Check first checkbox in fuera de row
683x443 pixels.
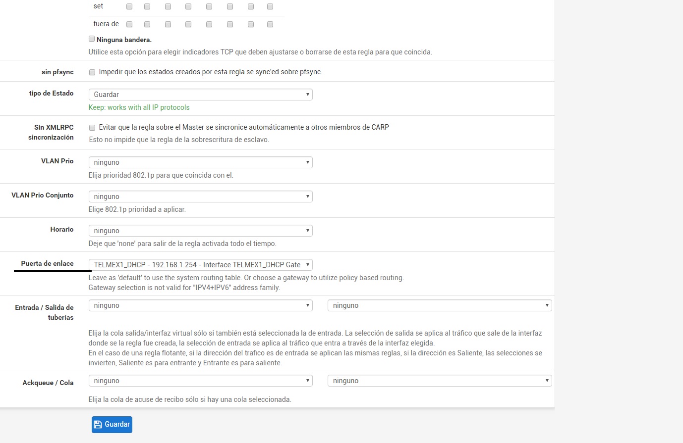click(129, 24)
